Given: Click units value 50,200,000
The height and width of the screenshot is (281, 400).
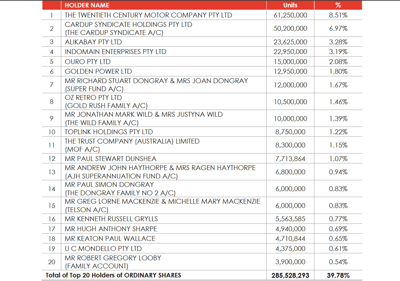Looking at the screenshot, I should [290, 28].
